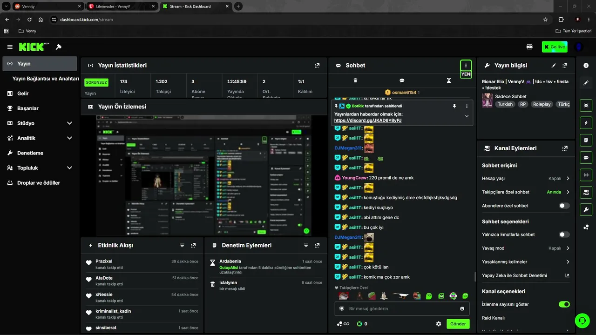The width and height of the screenshot is (596, 335).
Task: Click the chat scrollbar handle
Action: pyautogui.click(x=475, y=277)
